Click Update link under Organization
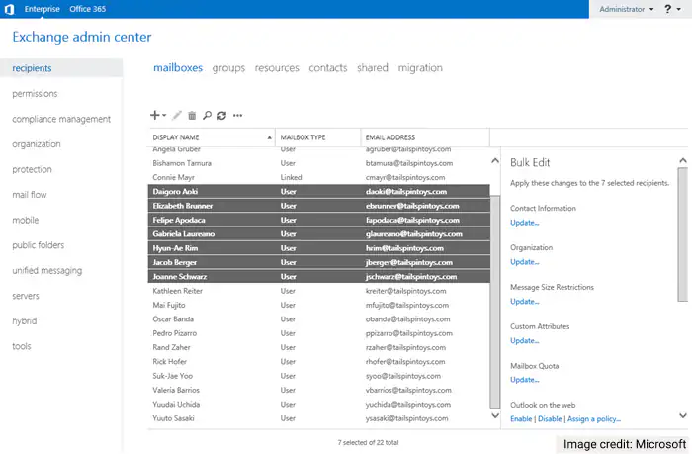 click(524, 261)
